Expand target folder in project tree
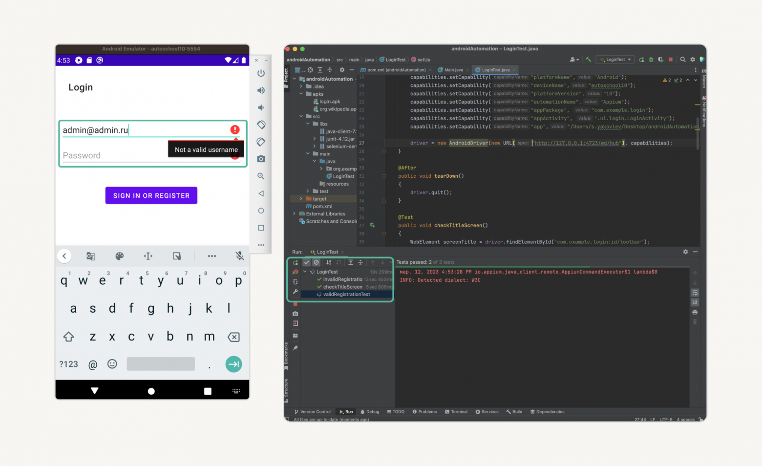This screenshot has width=762, height=466. (x=301, y=199)
